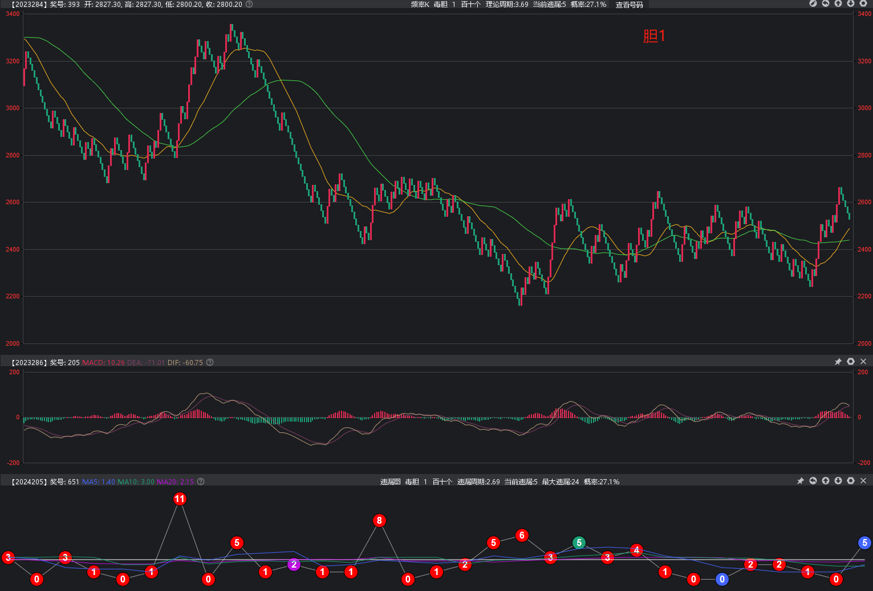This screenshot has height=591, width=873.
Task: Open settings hexagon in top K-line header
Action: click(863, 3)
